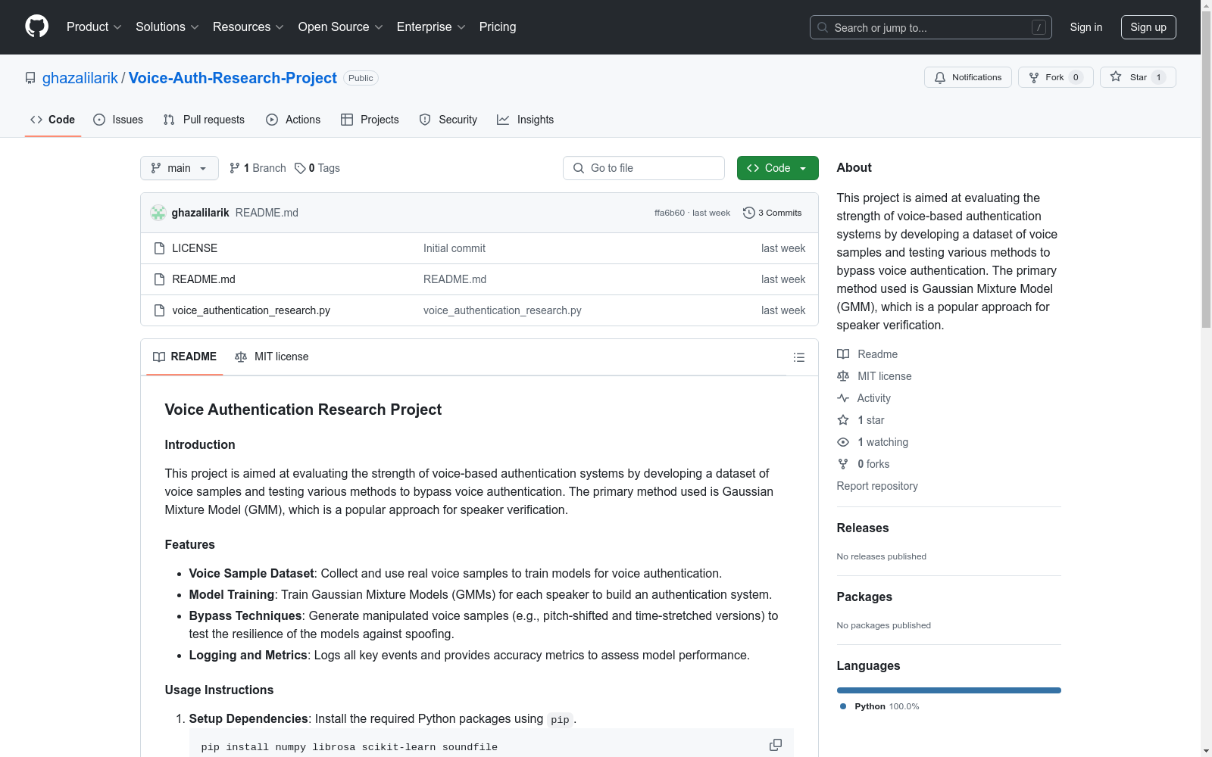Image resolution: width=1212 pixels, height=757 pixels.
Task: View the 0 Tags list
Action: (x=317, y=168)
